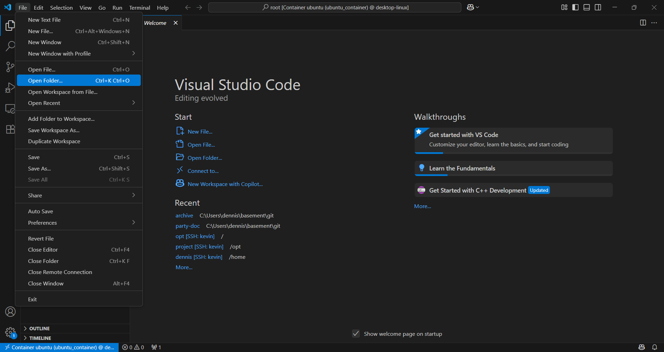The image size is (664, 352).
Task: Expand the TIMELINE section
Action: [x=40, y=338]
